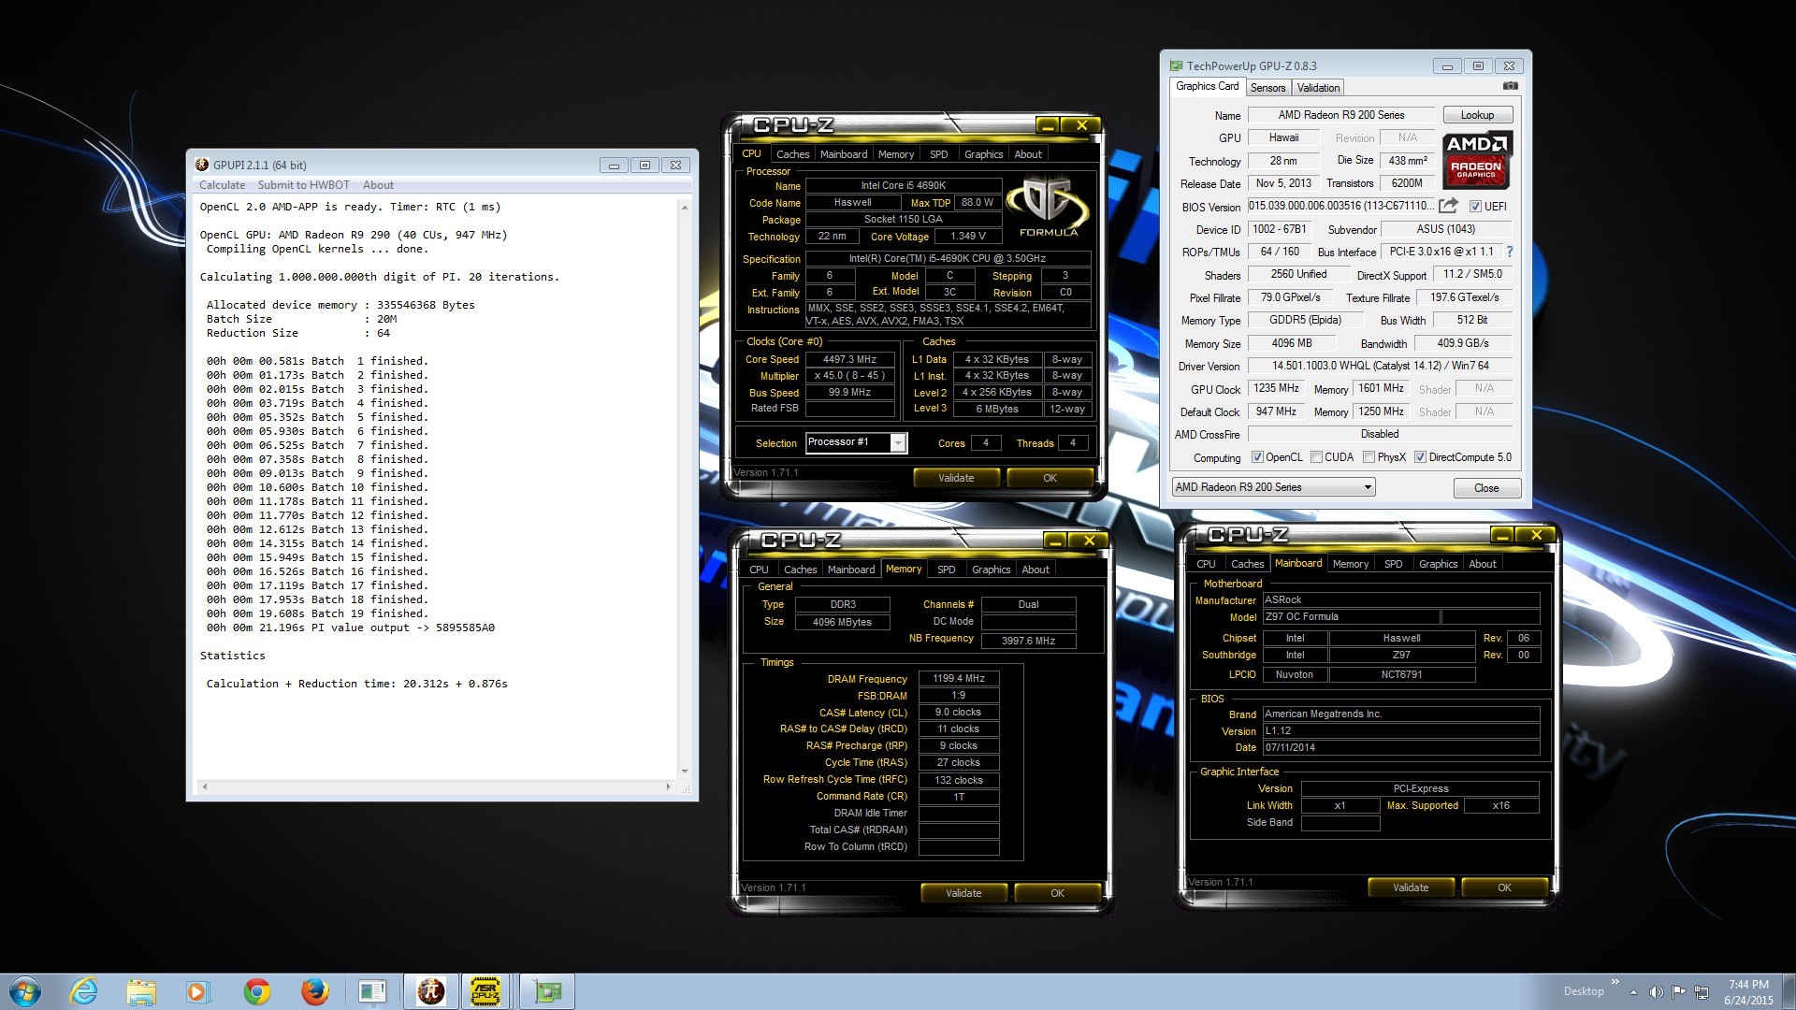Open SPD tab in the Memory CPU-Z window
The width and height of the screenshot is (1796, 1010).
coord(946,570)
